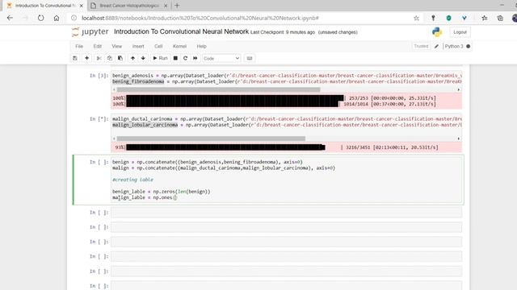
Task: Open the Edit menu
Action: (x=97, y=47)
